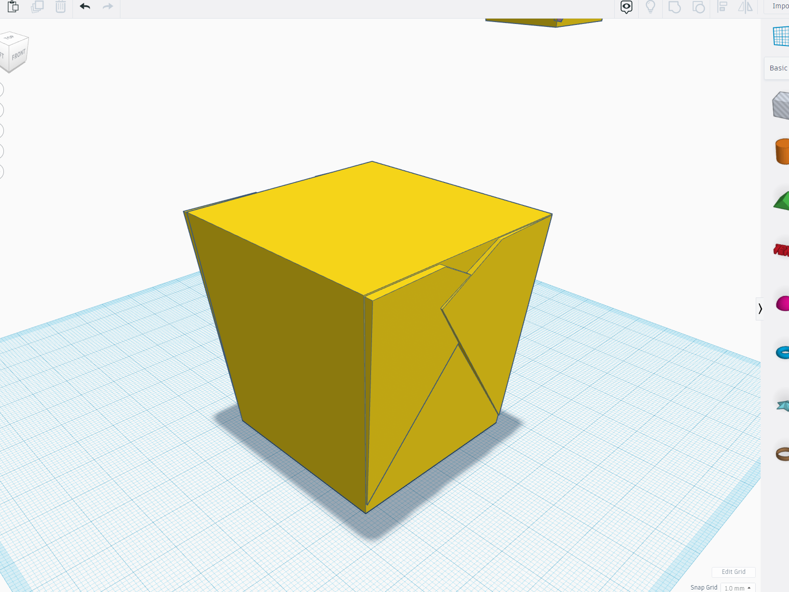Pick the orange Cylinder shape
This screenshot has height=592, width=789.
click(x=782, y=151)
